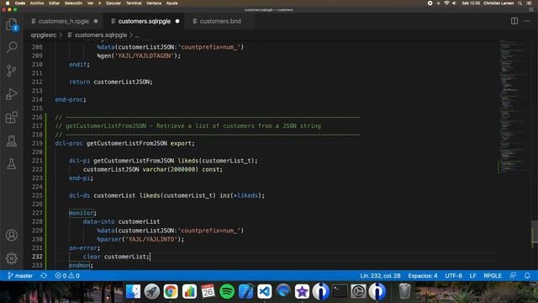Change encoding via UTF-8 in status bar

pos(453,275)
